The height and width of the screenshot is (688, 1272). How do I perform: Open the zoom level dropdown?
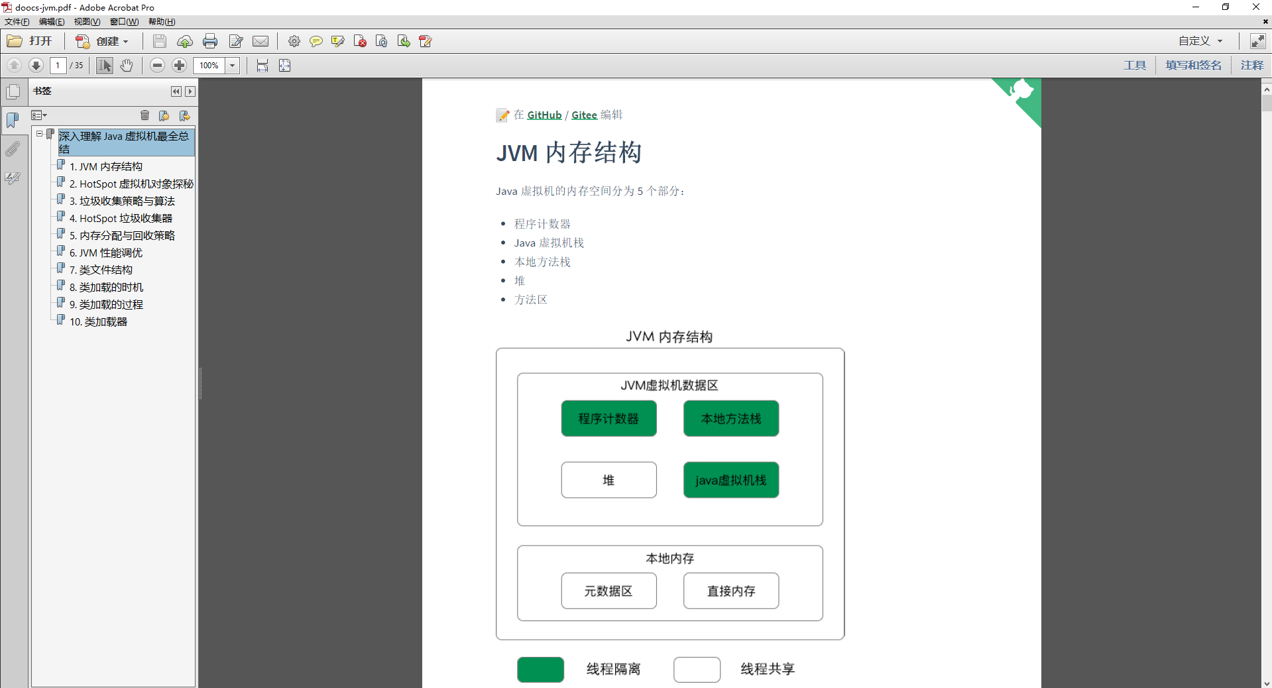[232, 65]
